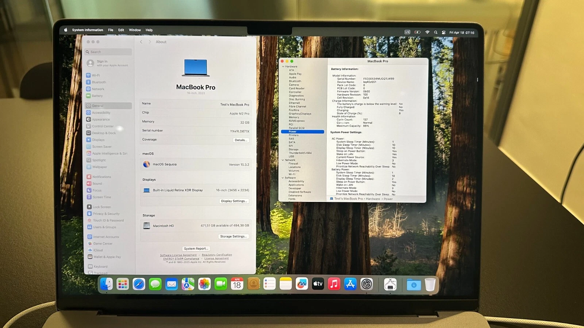Screen dimensions: 584x328
Task: Select Apple Intelligence & Siri in sidebar
Action: (x=108, y=153)
